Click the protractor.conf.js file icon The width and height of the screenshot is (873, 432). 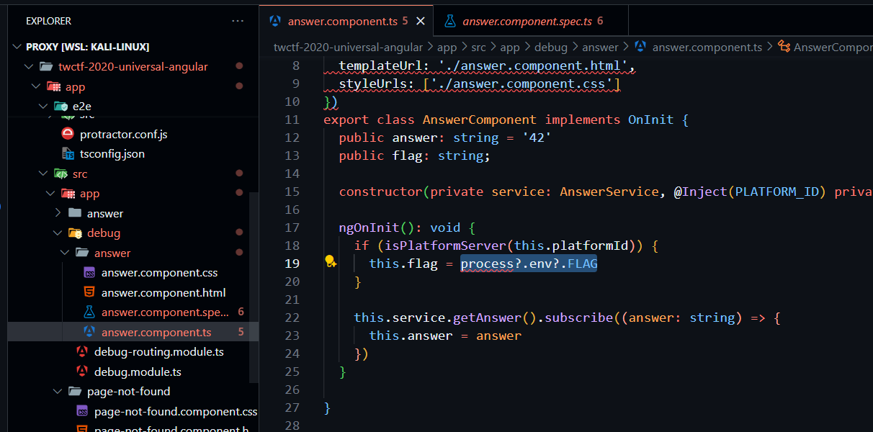(68, 134)
